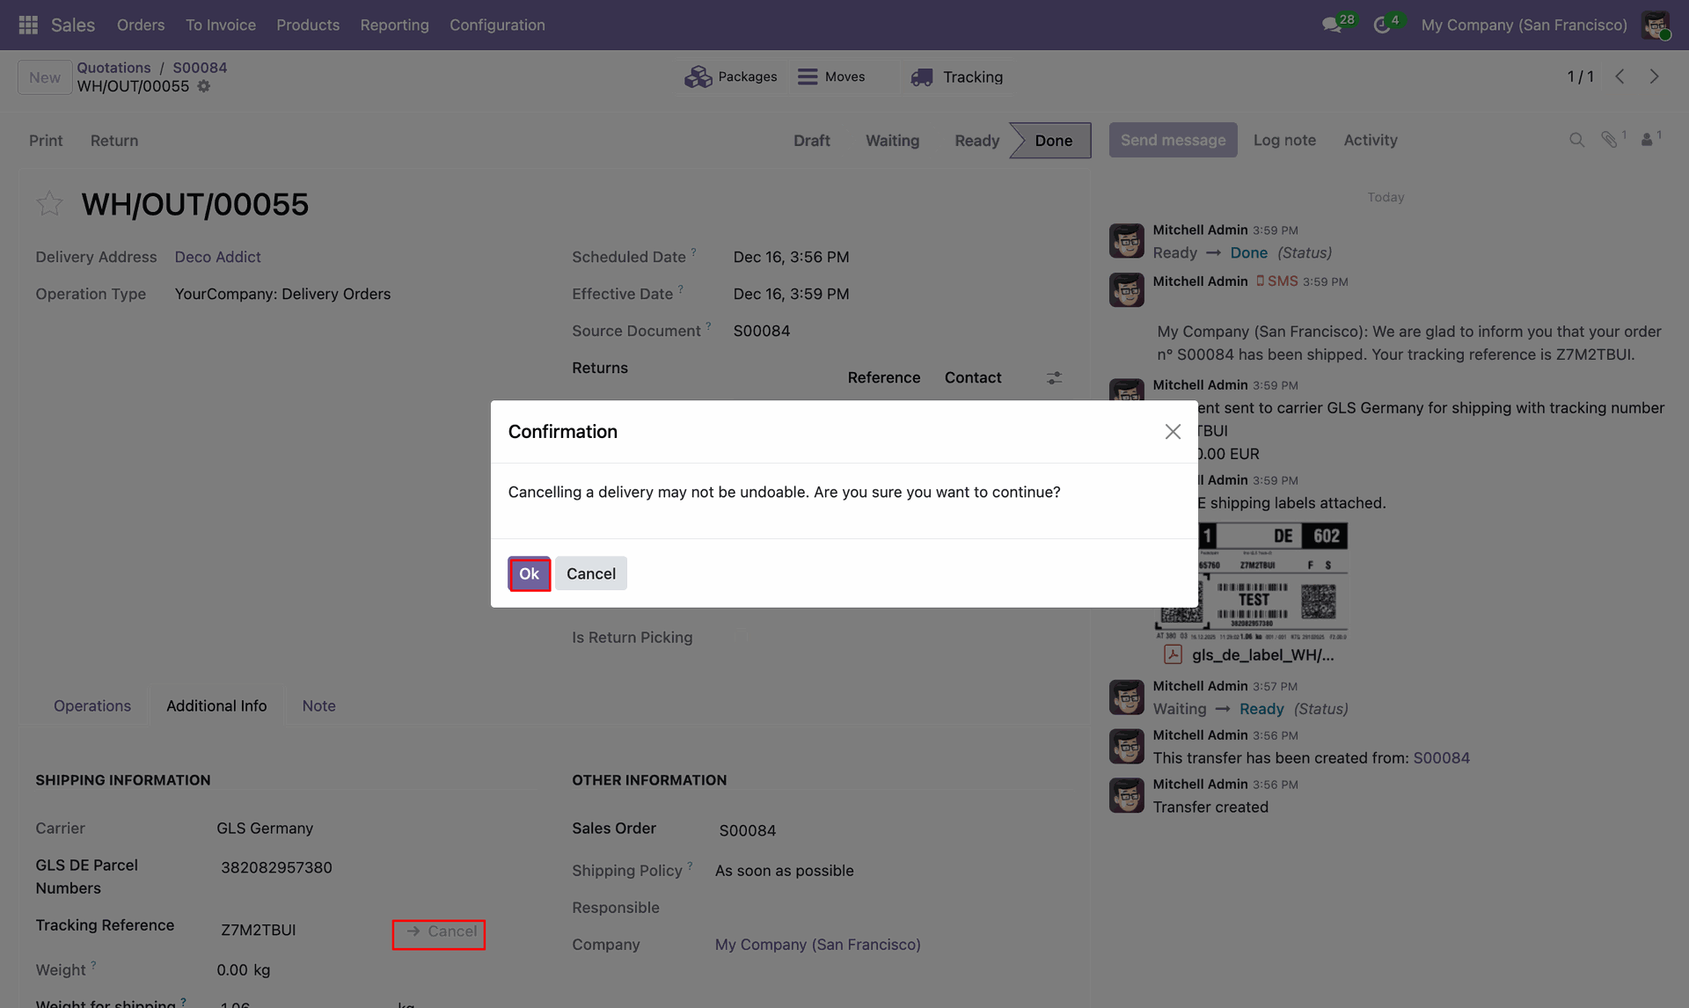The height and width of the screenshot is (1008, 1689).
Task: Switch to the Operations tab
Action: point(92,705)
